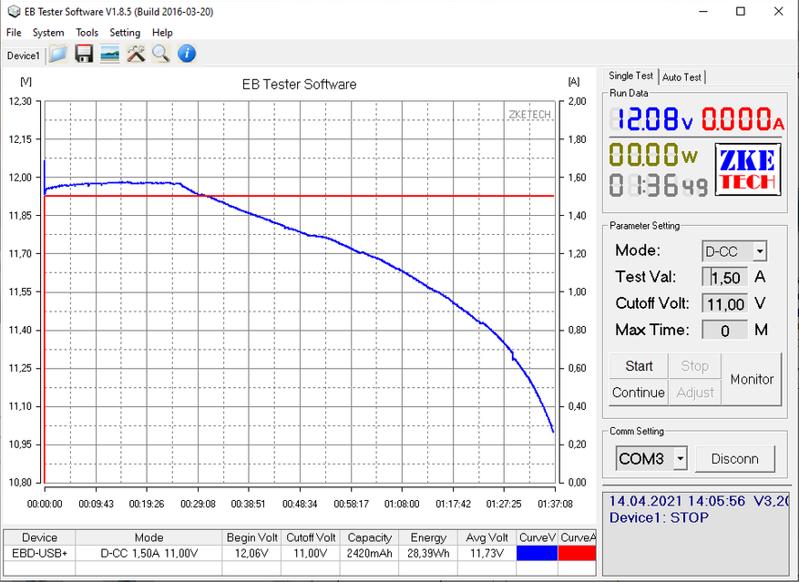799x582 pixels.
Task: Click the open folder toolbar icon
Action: coord(58,55)
